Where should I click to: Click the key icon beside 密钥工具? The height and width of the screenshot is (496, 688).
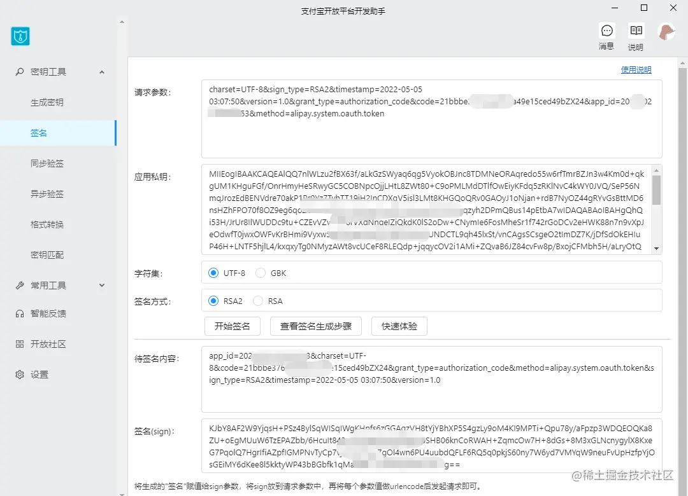pyautogui.click(x=19, y=72)
